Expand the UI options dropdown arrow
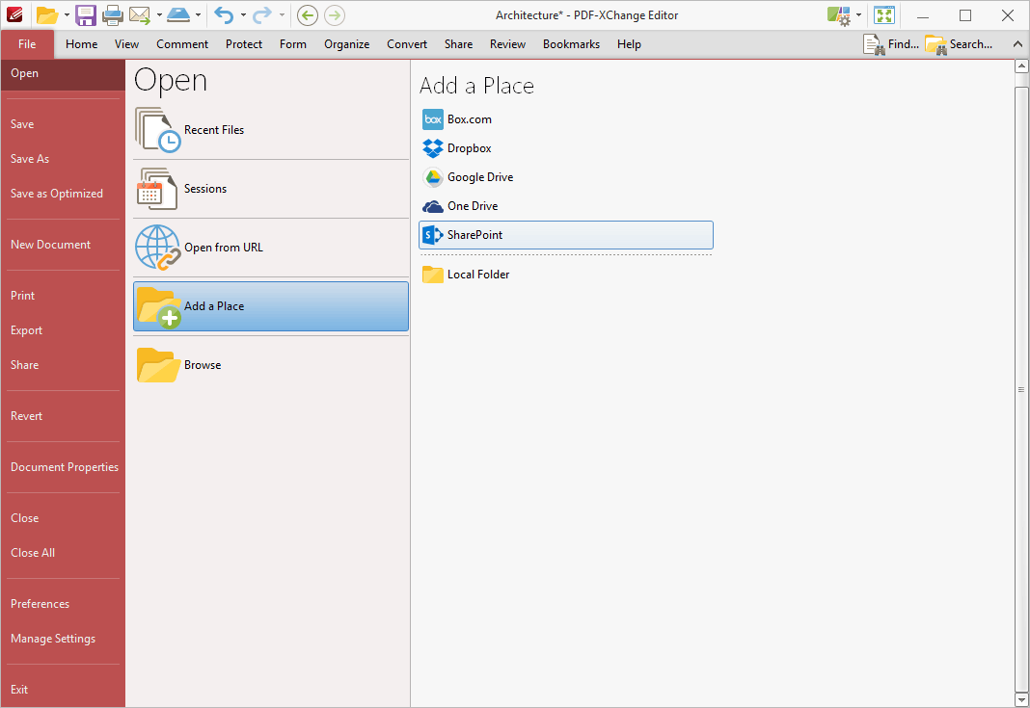The height and width of the screenshot is (708, 1030). tap(858, 15)
